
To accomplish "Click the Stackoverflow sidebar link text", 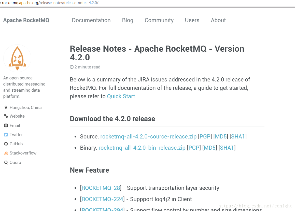I will (23, 153).
